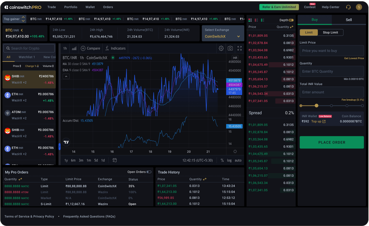Open Frequently Asked Questions (FAQs)
This screenshot has height=226, width=369.
pyautogui.click(x=89, y=216)
